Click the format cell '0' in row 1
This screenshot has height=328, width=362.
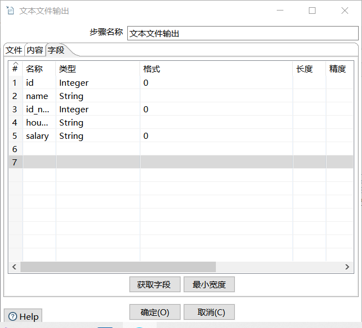point(216,82)
